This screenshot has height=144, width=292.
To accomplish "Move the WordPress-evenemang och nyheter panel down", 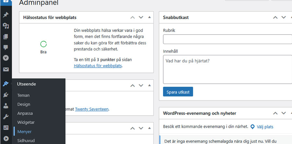I will (283, 113).
